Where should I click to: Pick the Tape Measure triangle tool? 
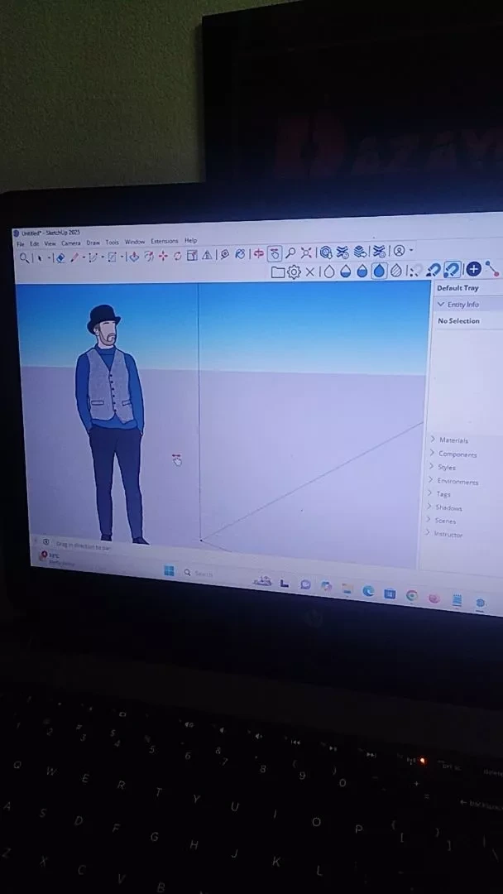point(207,255)
